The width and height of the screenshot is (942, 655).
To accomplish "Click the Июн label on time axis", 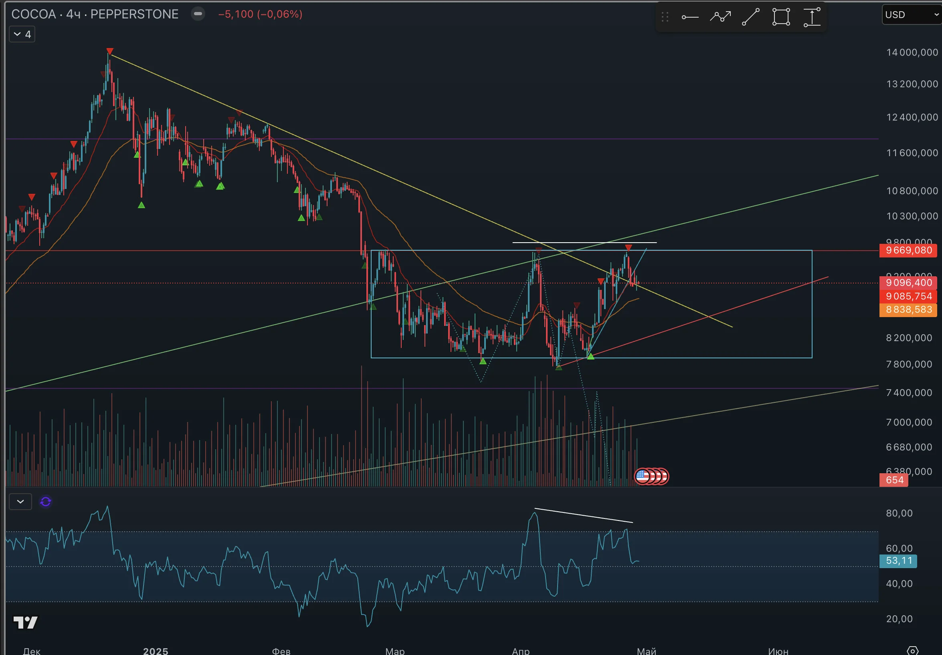I will coord(778,651).
